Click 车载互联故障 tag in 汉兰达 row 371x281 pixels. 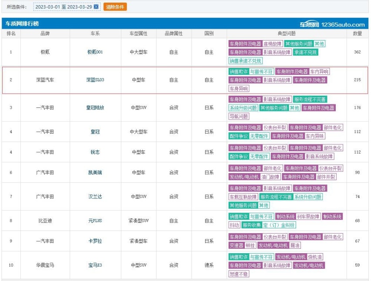(x=243, y=197)
